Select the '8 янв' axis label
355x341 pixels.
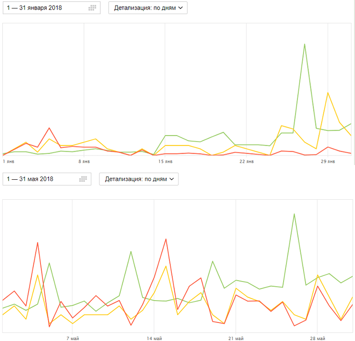coord(84,161)
